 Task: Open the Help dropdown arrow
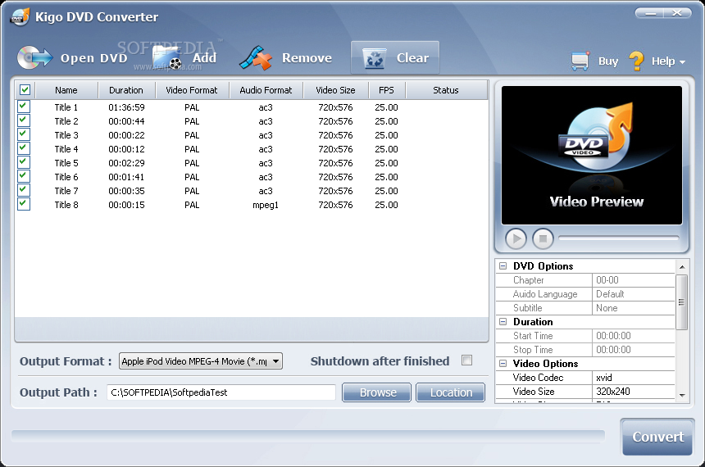tap(682, 62)
